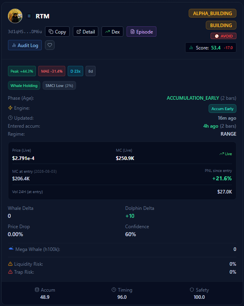Click the Accum Early engine badge
The width and height of the screenshot is (244, 306).
pyautogui.click(x=222, y=109)
